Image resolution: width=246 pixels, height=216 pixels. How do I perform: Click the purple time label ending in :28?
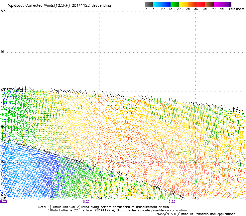pos(172,202)
